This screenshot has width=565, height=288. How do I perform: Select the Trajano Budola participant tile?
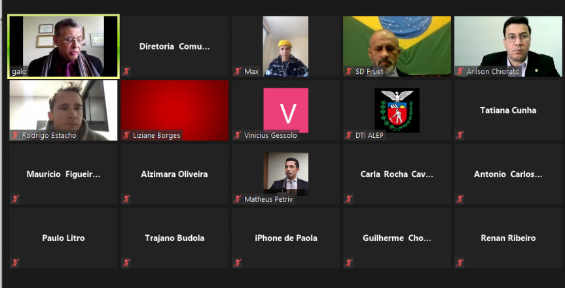click(x=175, y=238)
